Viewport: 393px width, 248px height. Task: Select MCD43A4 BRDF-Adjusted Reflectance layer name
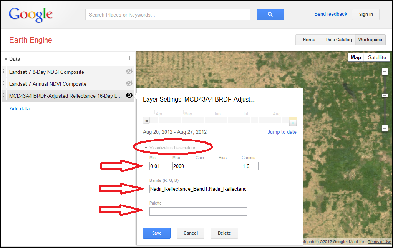(65, 96)
